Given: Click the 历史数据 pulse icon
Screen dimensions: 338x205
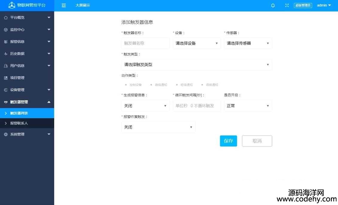Looking at the screenshot, I should pyautogui.click(x=6, y=54).
